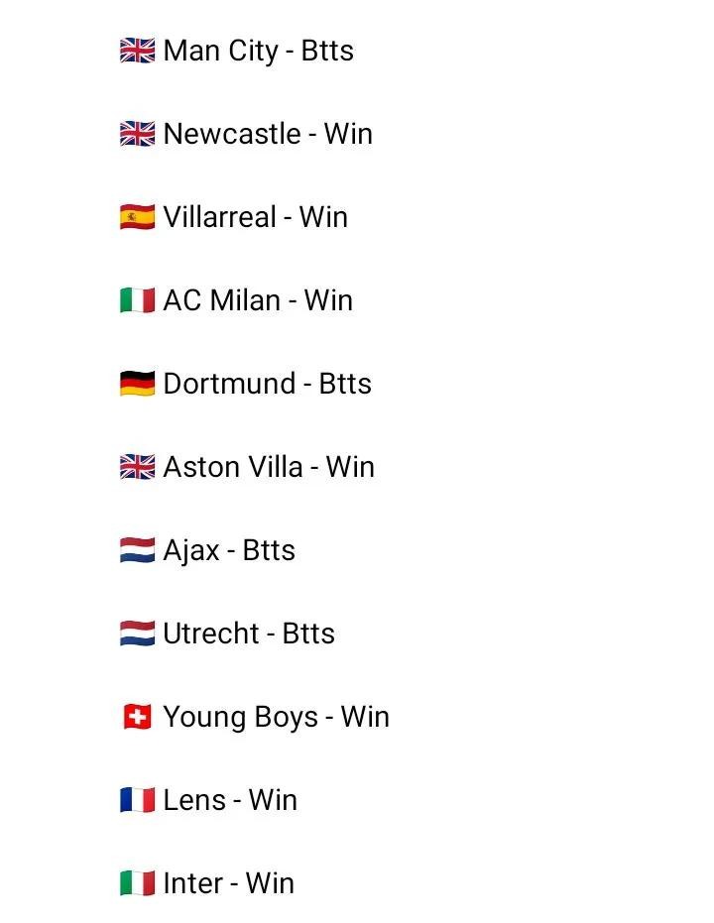Click the 'Aston Villa - Win' text
Screen dimensions: 714x923
click(269, 467)
